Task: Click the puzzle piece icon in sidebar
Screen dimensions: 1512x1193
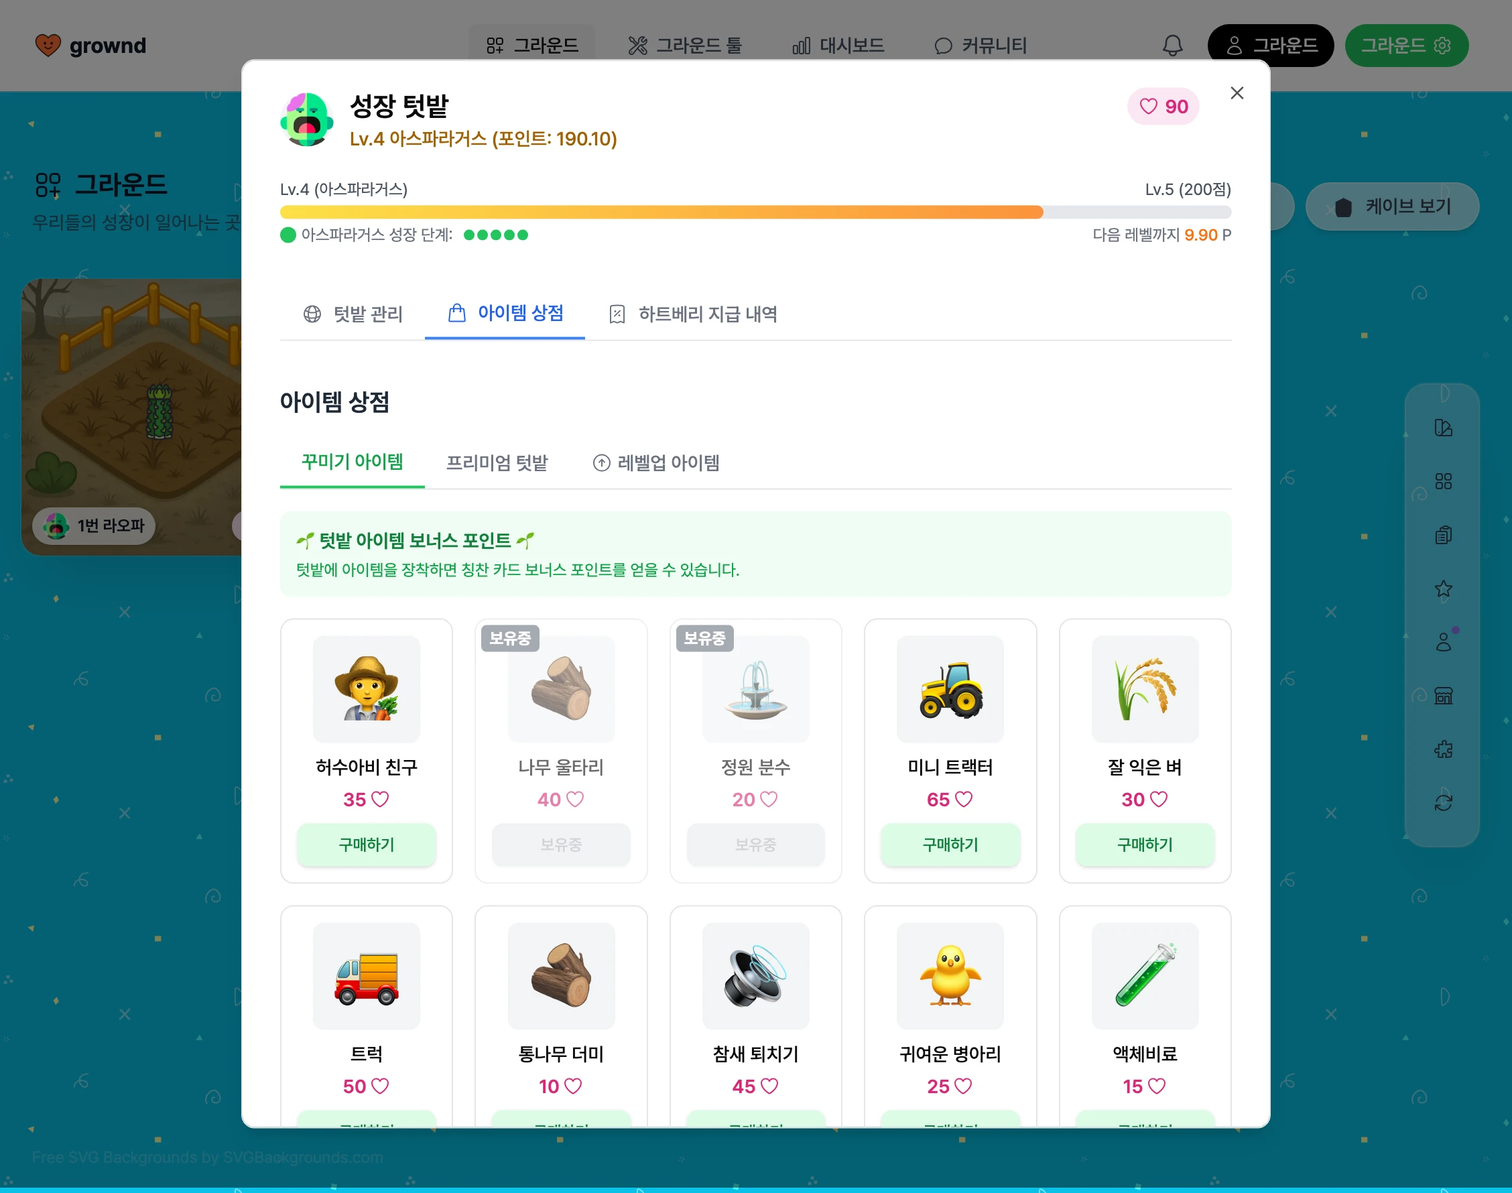Action: (x=1443, y=749)
